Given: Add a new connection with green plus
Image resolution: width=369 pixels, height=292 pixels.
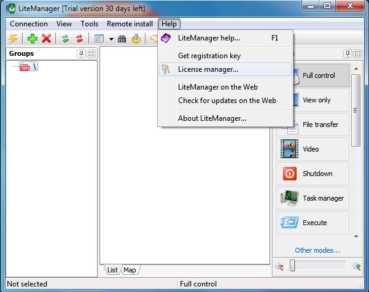Looking at the screenshot, I should [33, 38].
